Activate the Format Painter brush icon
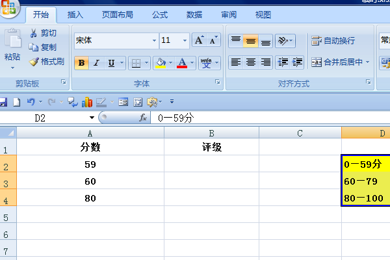 [34, 62]
